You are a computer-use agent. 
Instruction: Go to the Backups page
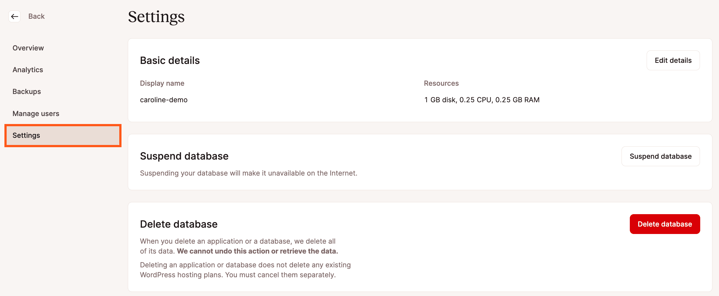pyautogui.click(x=27, y=92)
